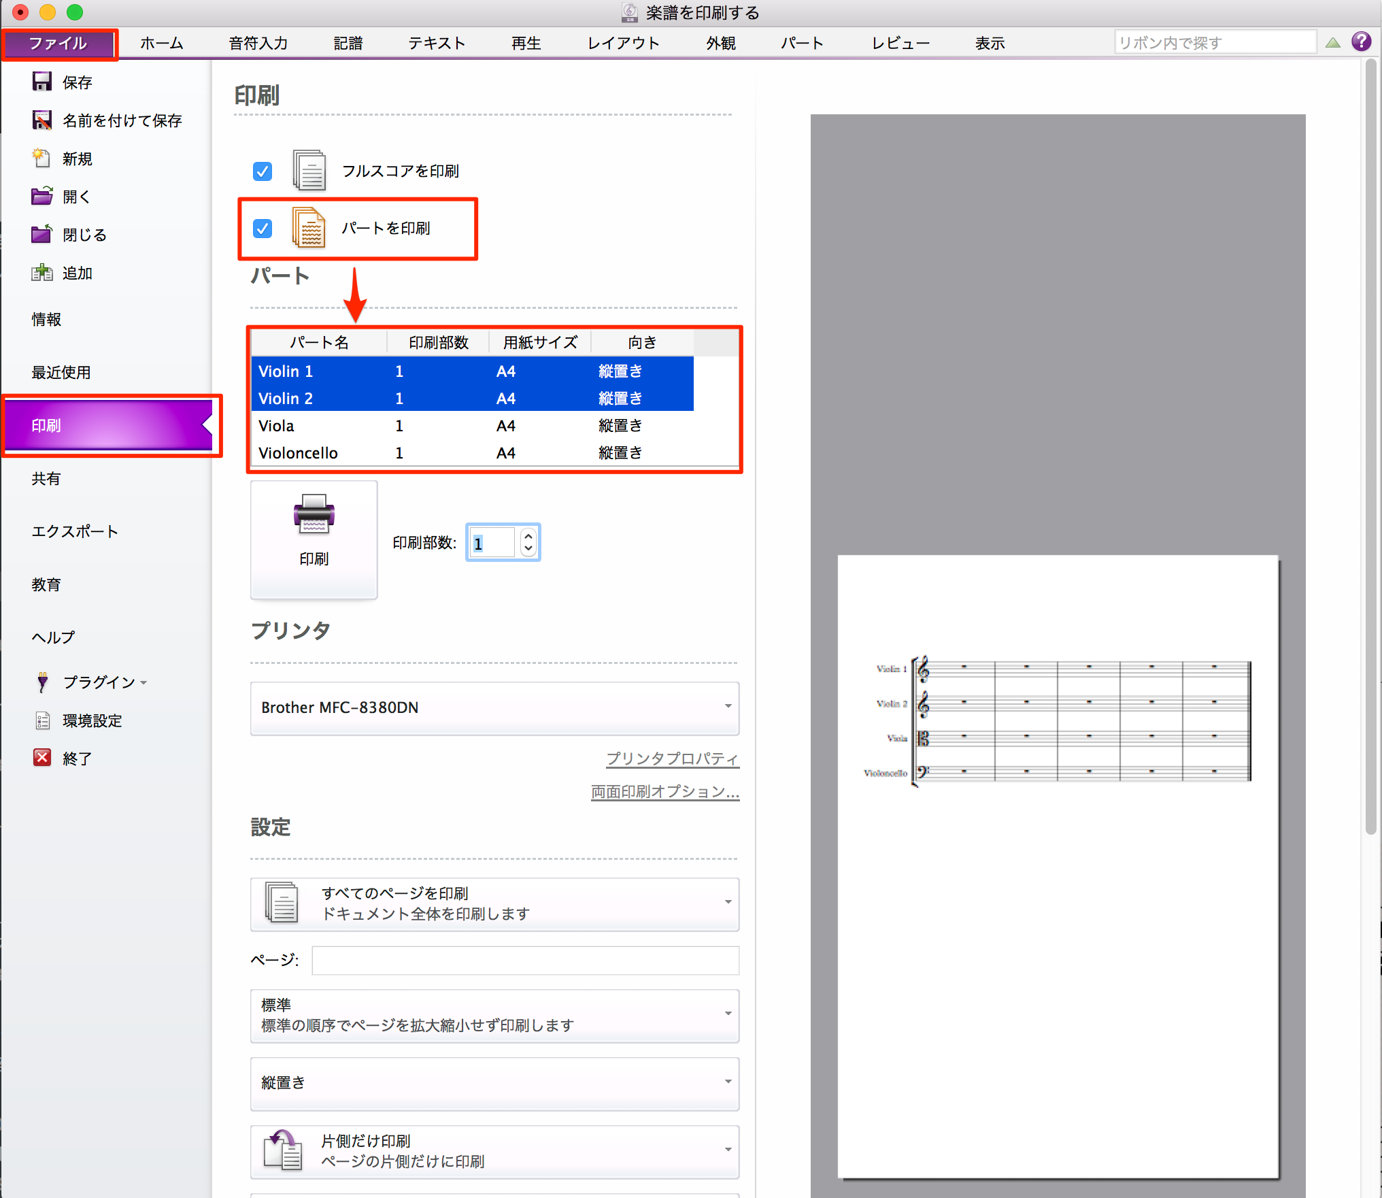Click the printer icon on the print button
The height and width of the screenshot is (1198, 1382).
pyautogui.click(x=314, y=514)
